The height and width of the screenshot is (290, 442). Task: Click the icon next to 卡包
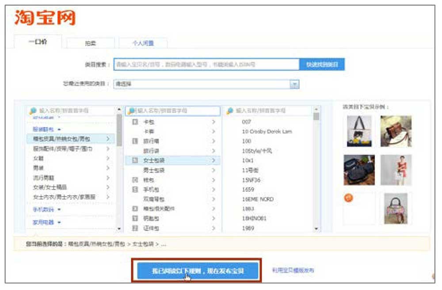[x=133, y=121]
